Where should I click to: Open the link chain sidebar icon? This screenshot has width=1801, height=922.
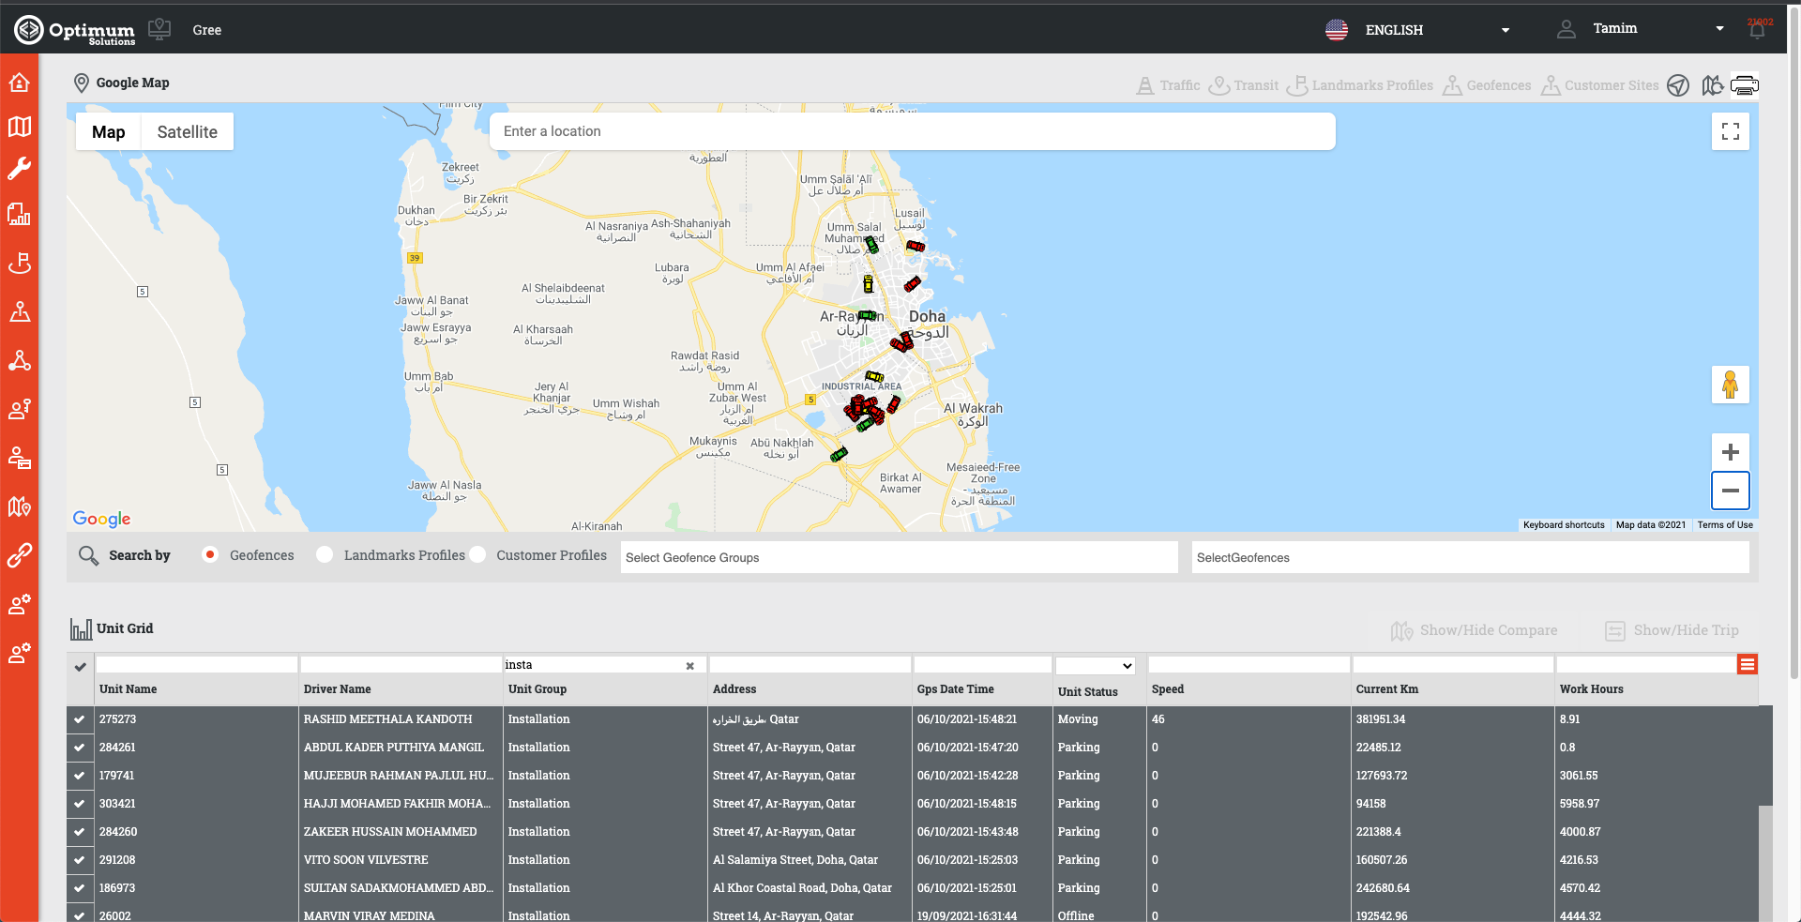pos(20,555)
